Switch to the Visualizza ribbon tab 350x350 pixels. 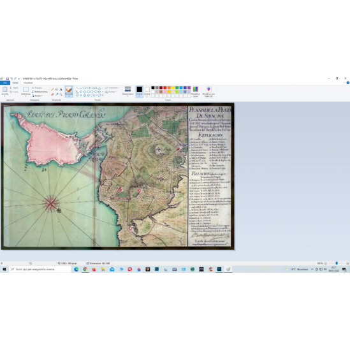pyautogui.click(x=28, y=83)
